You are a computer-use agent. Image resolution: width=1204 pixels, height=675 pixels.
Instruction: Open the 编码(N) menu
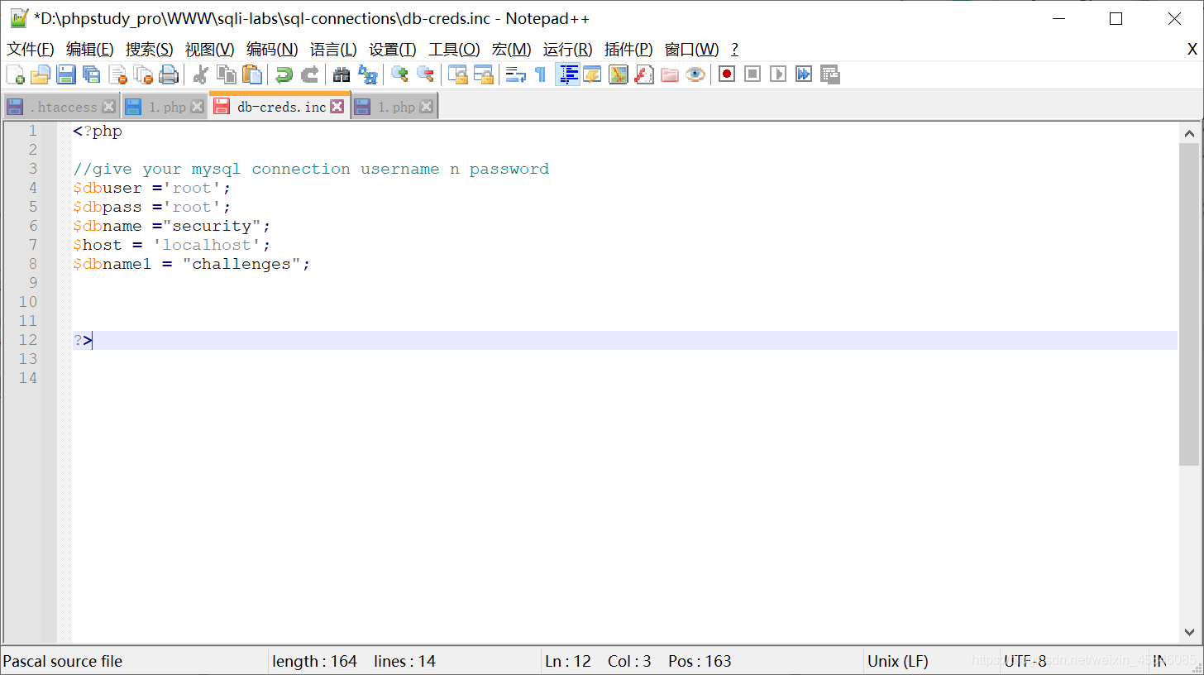pos(272,50)
